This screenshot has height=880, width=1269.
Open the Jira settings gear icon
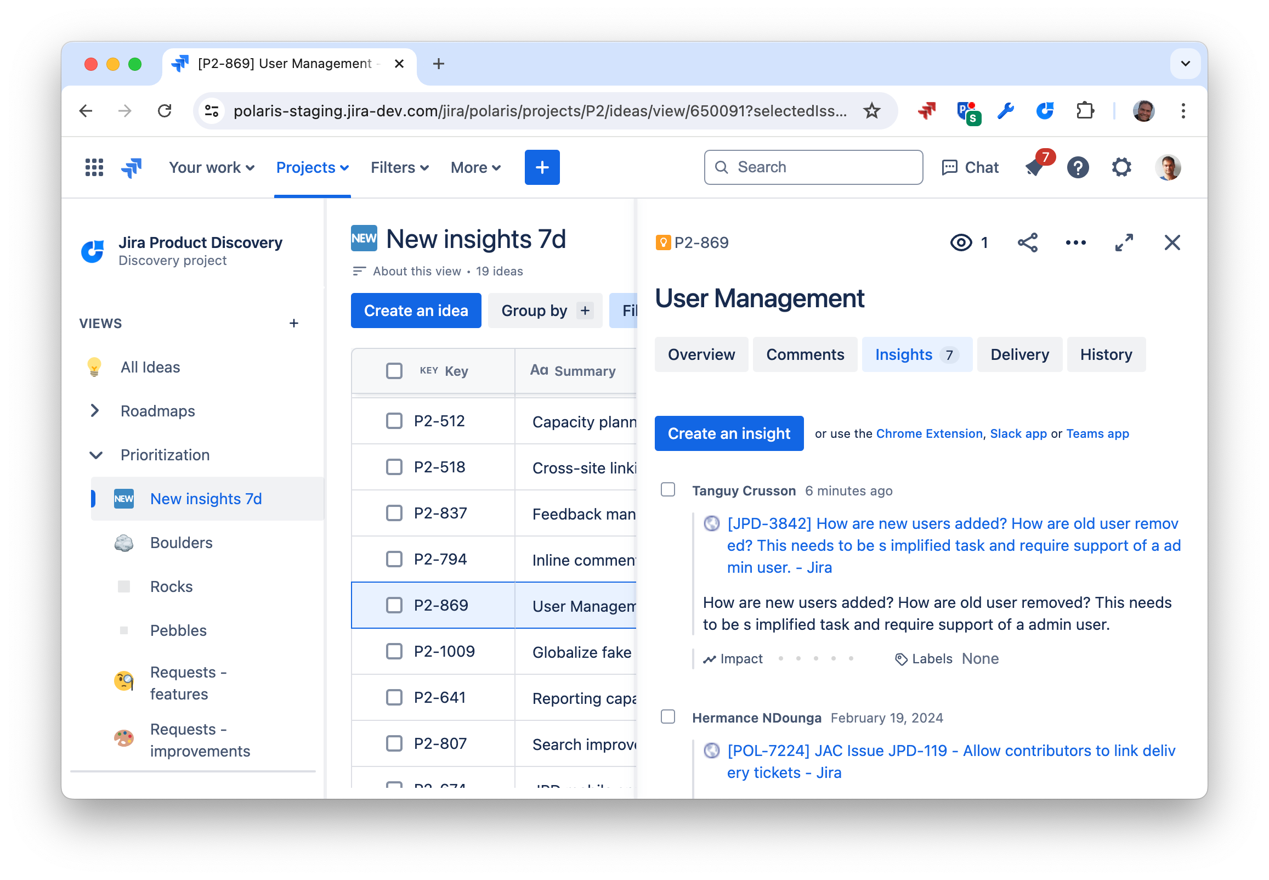1121,167
